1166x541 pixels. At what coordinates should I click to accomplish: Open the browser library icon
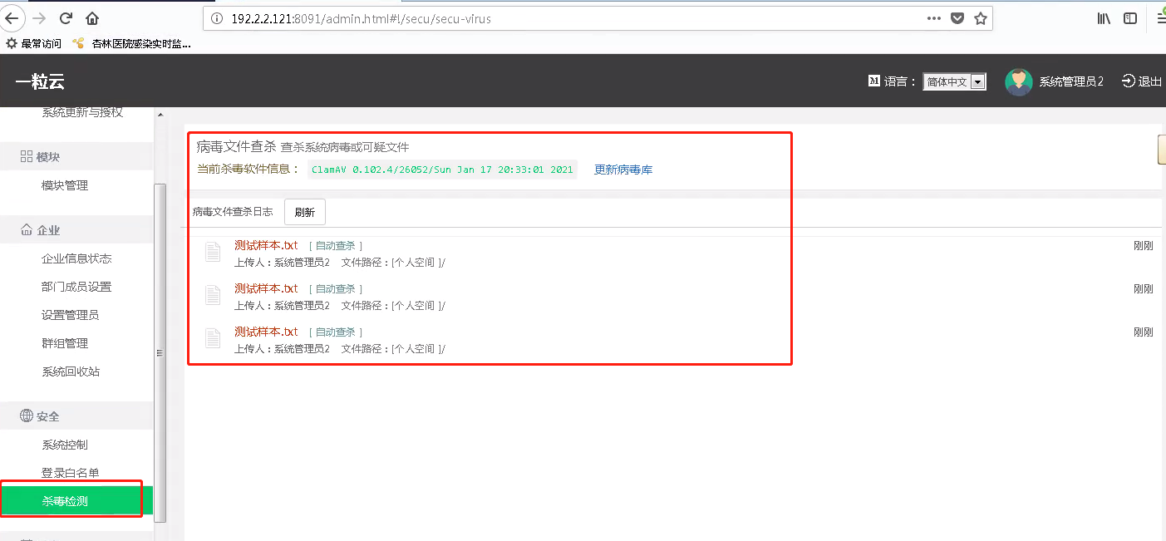click(x=1105, y=18)
